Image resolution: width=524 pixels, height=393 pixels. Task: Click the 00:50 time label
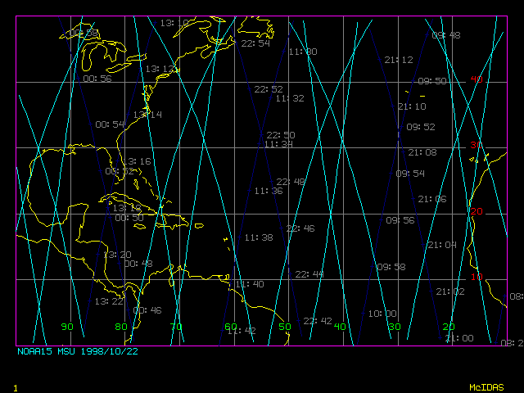tap(129, 219)
